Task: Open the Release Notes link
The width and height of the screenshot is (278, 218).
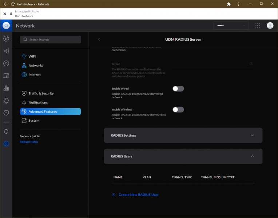Action: 29,142
